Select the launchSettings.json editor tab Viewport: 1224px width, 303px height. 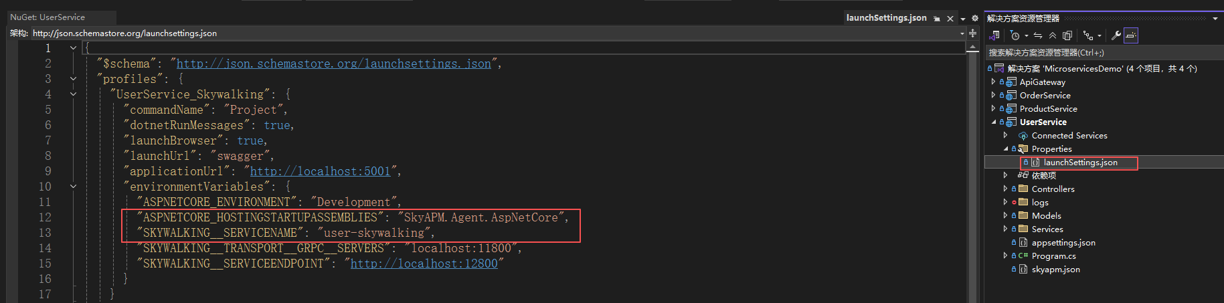pyautogui.click(x=886, y=18)
